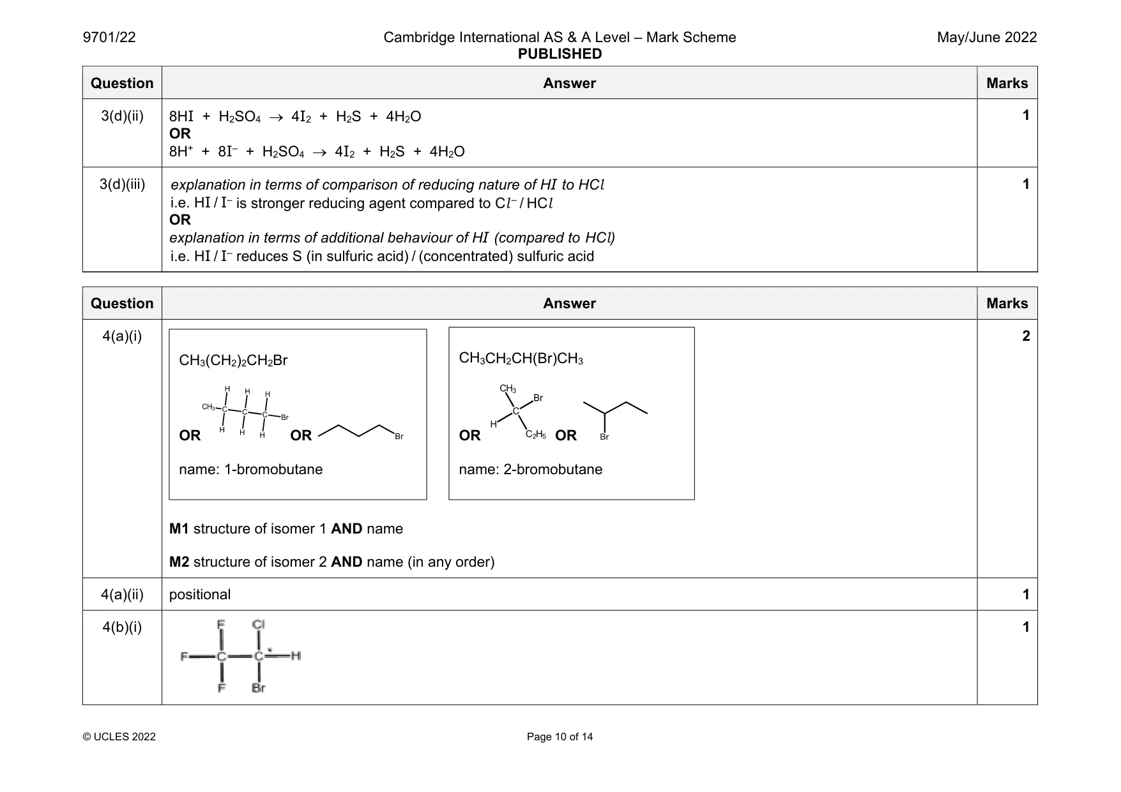Click 'May/June 2022' in the header
1121x792 pixels.
click(987, 37)
